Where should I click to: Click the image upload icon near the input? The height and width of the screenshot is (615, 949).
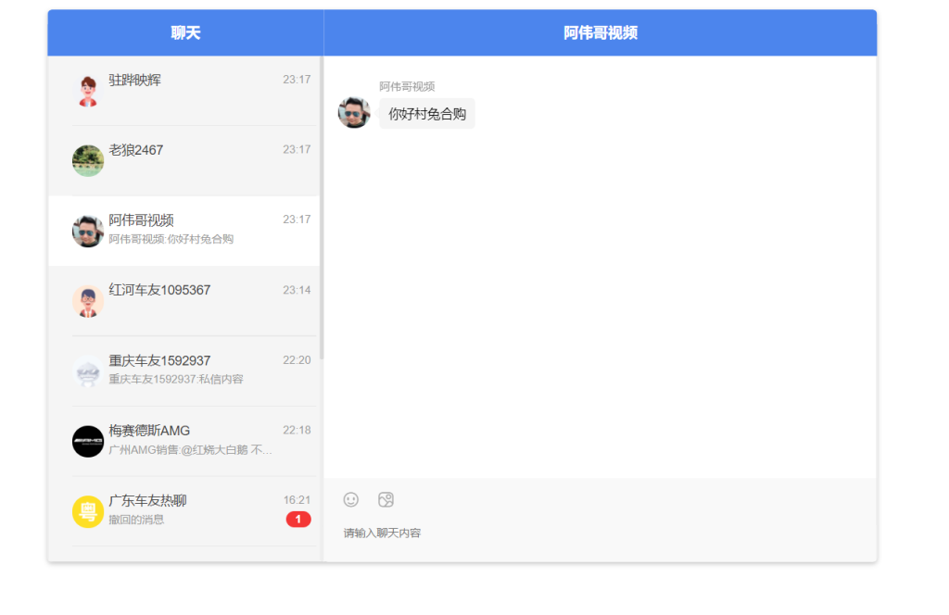click(385, 499)
